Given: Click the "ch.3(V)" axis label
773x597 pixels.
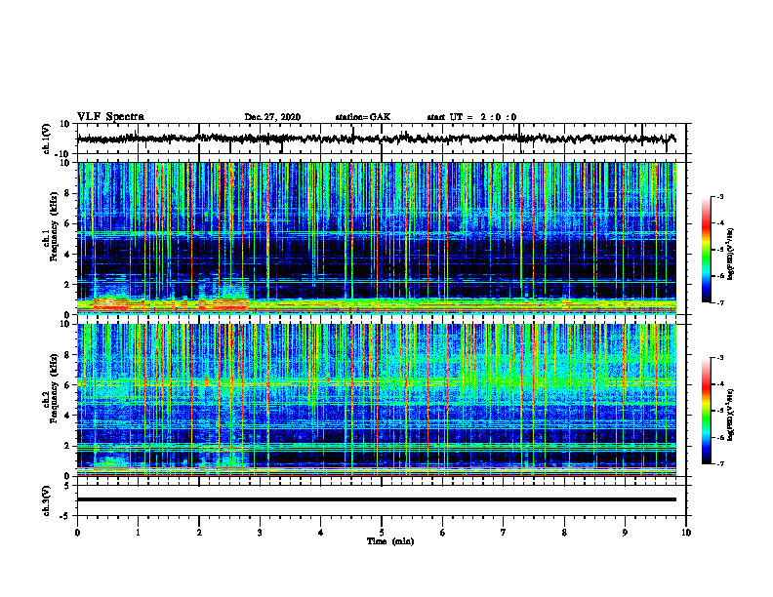Looking at the screenshot, I should [x=46, y=500].
